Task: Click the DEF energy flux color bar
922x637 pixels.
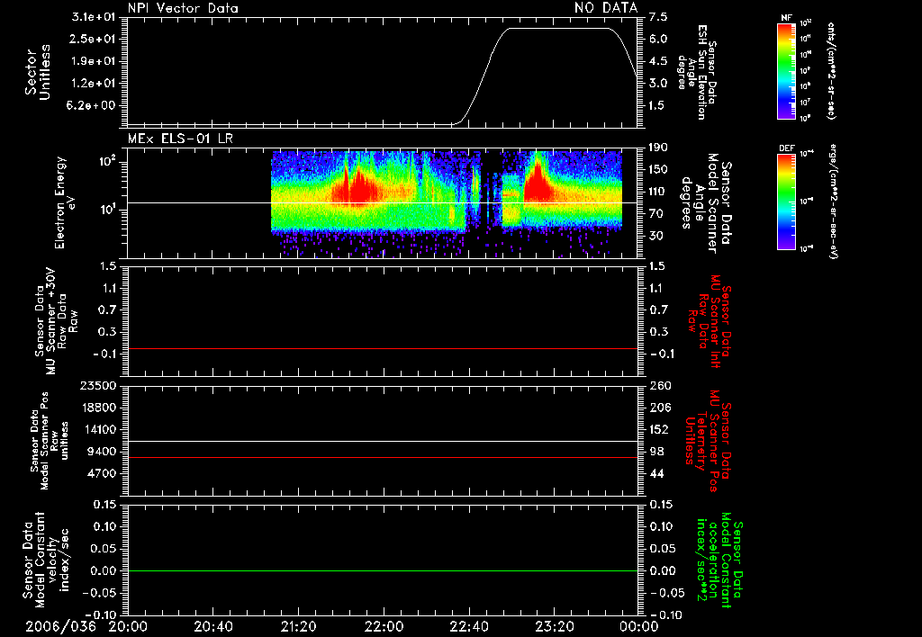Action: tap(787, 202)
